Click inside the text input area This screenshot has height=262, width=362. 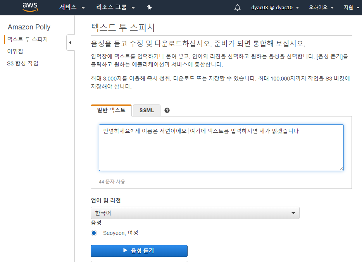pos(221,148)
